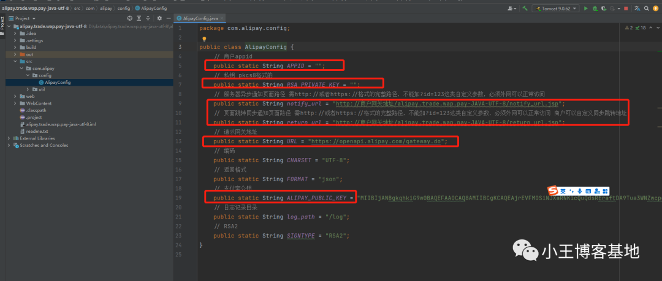Collapse the config package
The width and height of the screenshot is (662, 281).
click(28, 75)
